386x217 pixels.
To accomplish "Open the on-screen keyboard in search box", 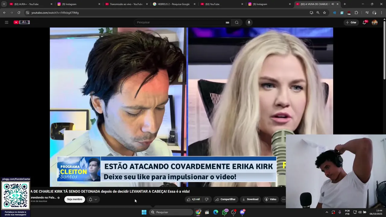I will coord(227,22).
